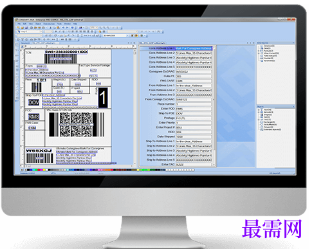Screen dimensions: 314x249
Task: Click the Cons Address Line 1 field
Action: tap(194, 48)
